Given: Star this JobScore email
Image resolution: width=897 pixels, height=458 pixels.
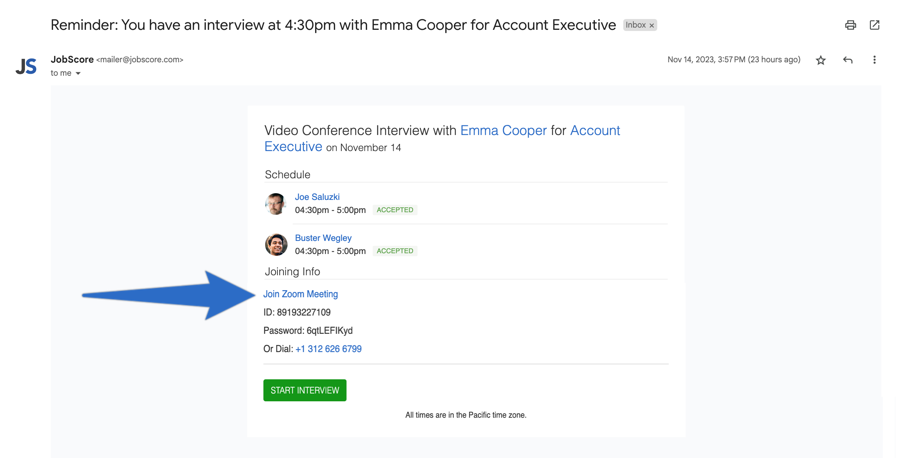Looking at the screenshot, I should 820,60.
